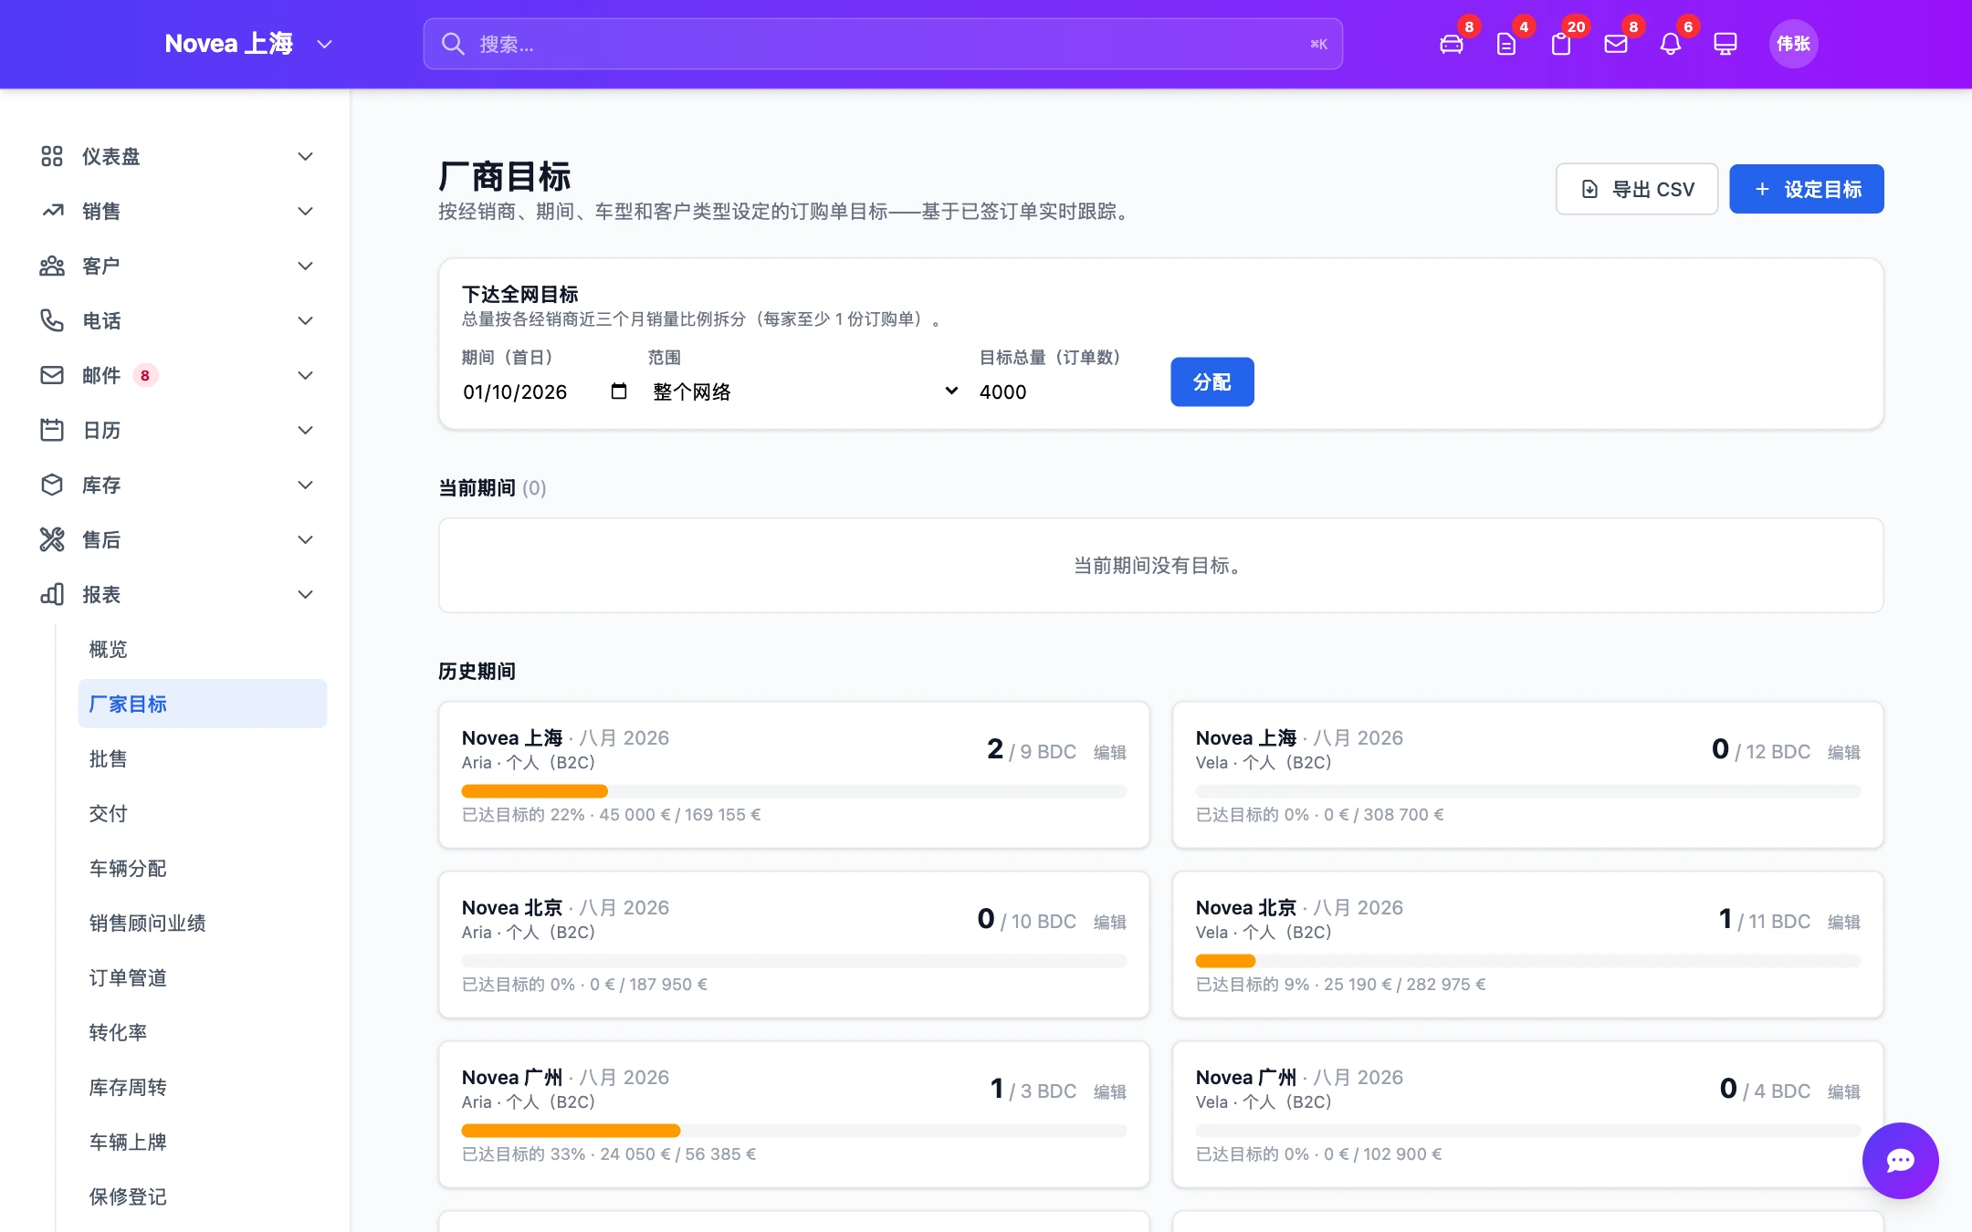Click the 电话 phone icon
The width and height of the screenshot is (1972, 1232).
[x=52, y=320]
